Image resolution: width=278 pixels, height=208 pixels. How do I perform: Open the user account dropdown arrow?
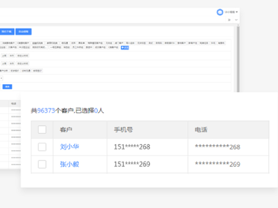[237, 12]
